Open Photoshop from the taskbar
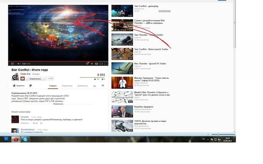 tap(6, 139)
